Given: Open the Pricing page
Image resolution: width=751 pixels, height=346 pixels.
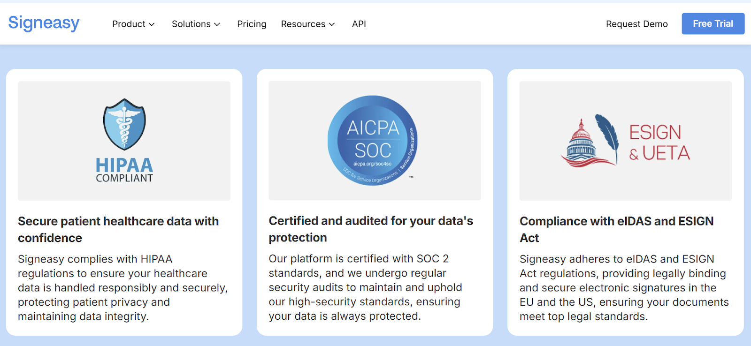Looking at the screenshot, I should pyautogui.click(x=252, y=24).
